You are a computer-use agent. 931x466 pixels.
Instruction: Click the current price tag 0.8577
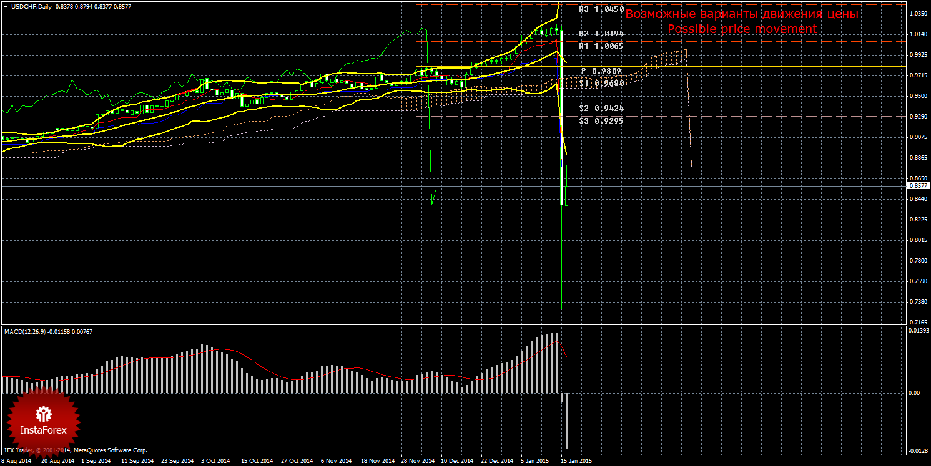click(x=917, y=186)
